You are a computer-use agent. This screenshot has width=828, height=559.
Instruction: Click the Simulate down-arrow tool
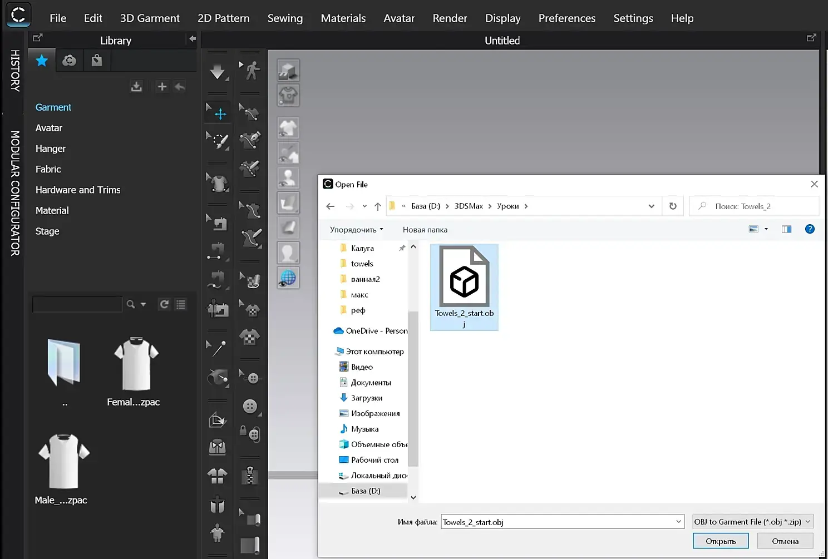click(218, 71)
